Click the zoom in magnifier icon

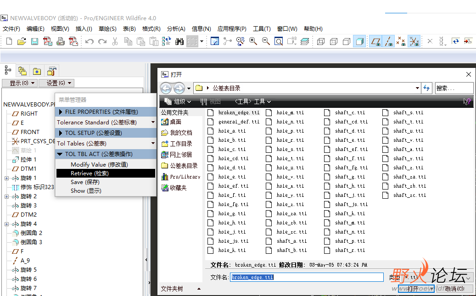pos(253,42)
